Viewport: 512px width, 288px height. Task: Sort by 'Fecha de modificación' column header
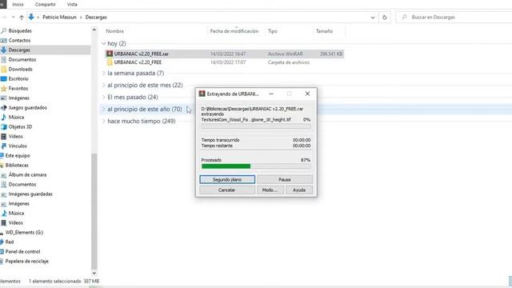pos(234,31)
